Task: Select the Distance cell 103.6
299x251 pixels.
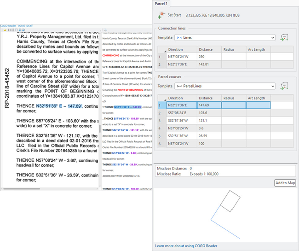Action: (x=209, y=113)
